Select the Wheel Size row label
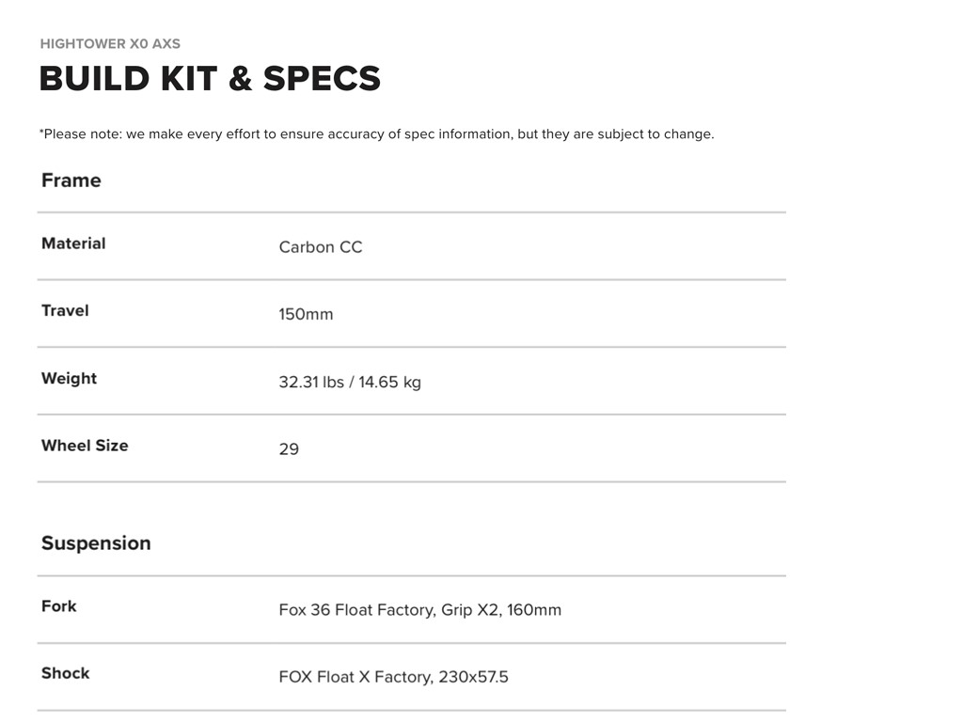 (85, 446)
